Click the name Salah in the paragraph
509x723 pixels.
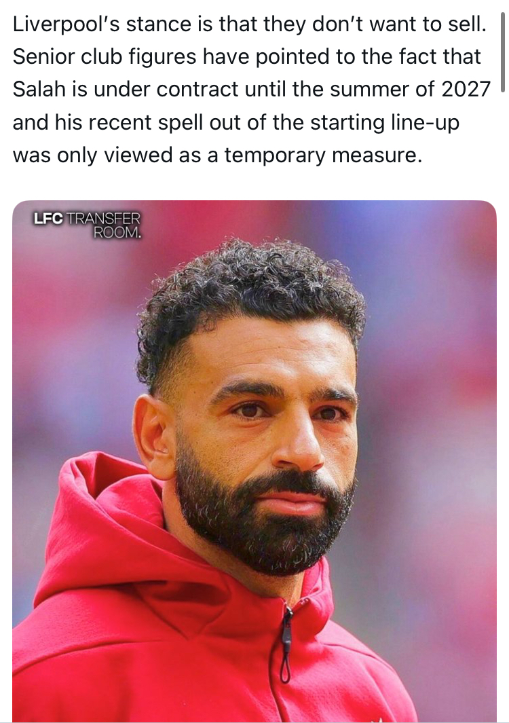39,89
